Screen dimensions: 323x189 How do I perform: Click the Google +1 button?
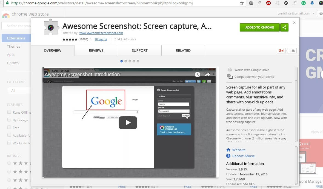click(281, 51)
